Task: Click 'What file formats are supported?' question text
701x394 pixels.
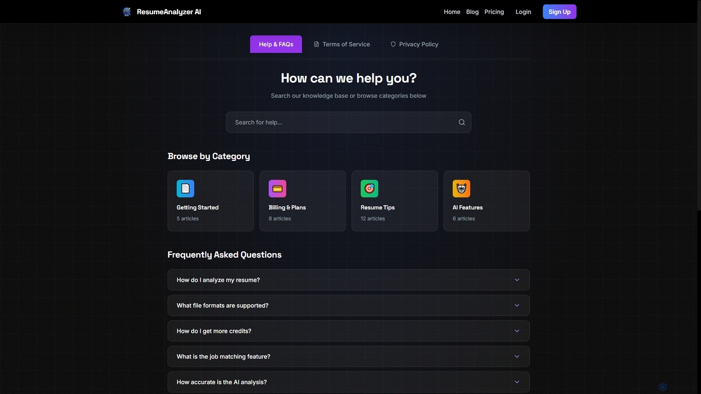Action: tap(223, 305)
